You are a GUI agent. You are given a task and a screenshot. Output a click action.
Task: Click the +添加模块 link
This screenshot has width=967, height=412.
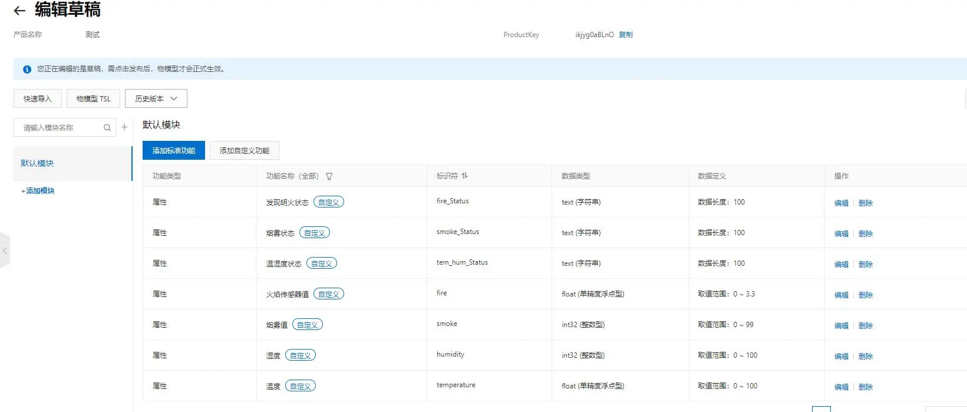(x=38, y=191)
